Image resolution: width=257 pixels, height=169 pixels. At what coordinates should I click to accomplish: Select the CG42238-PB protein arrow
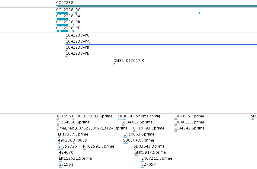pos(66,50)
